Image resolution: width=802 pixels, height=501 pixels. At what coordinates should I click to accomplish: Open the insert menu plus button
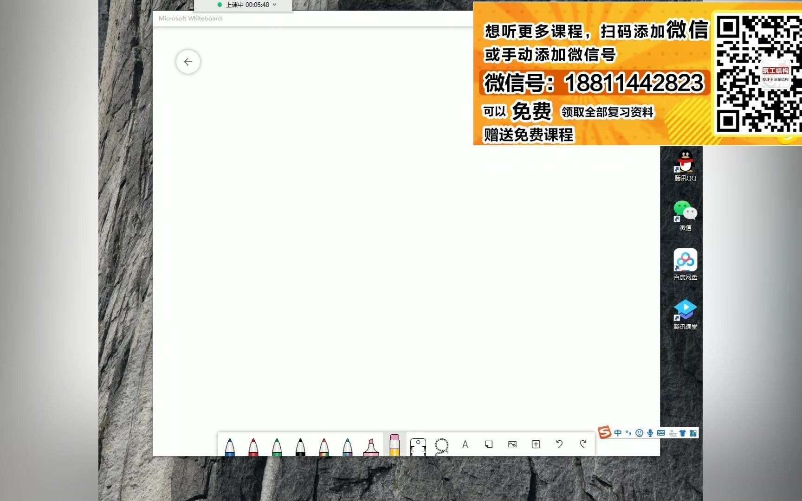point(536,444)
